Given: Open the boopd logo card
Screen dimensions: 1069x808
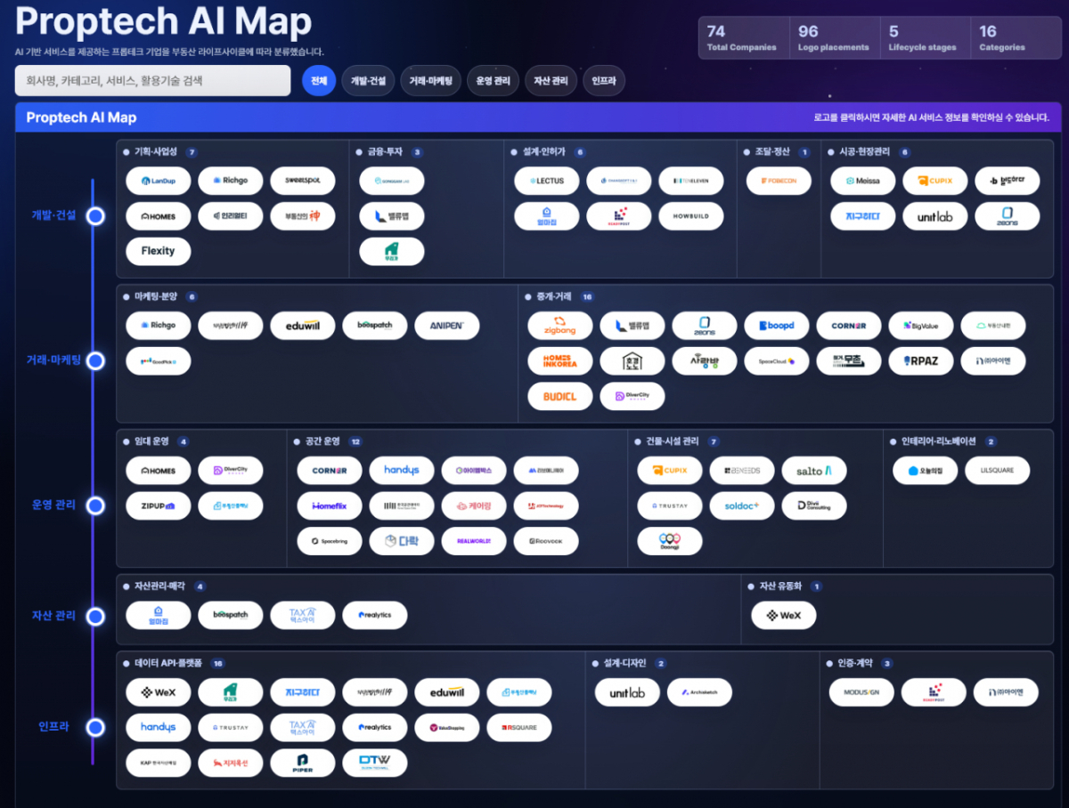Looking at the screenshot, I should tap(777, 326).
